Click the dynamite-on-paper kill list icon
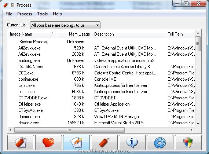The width and height of the screenshot is (209, 154). [21, 143]
